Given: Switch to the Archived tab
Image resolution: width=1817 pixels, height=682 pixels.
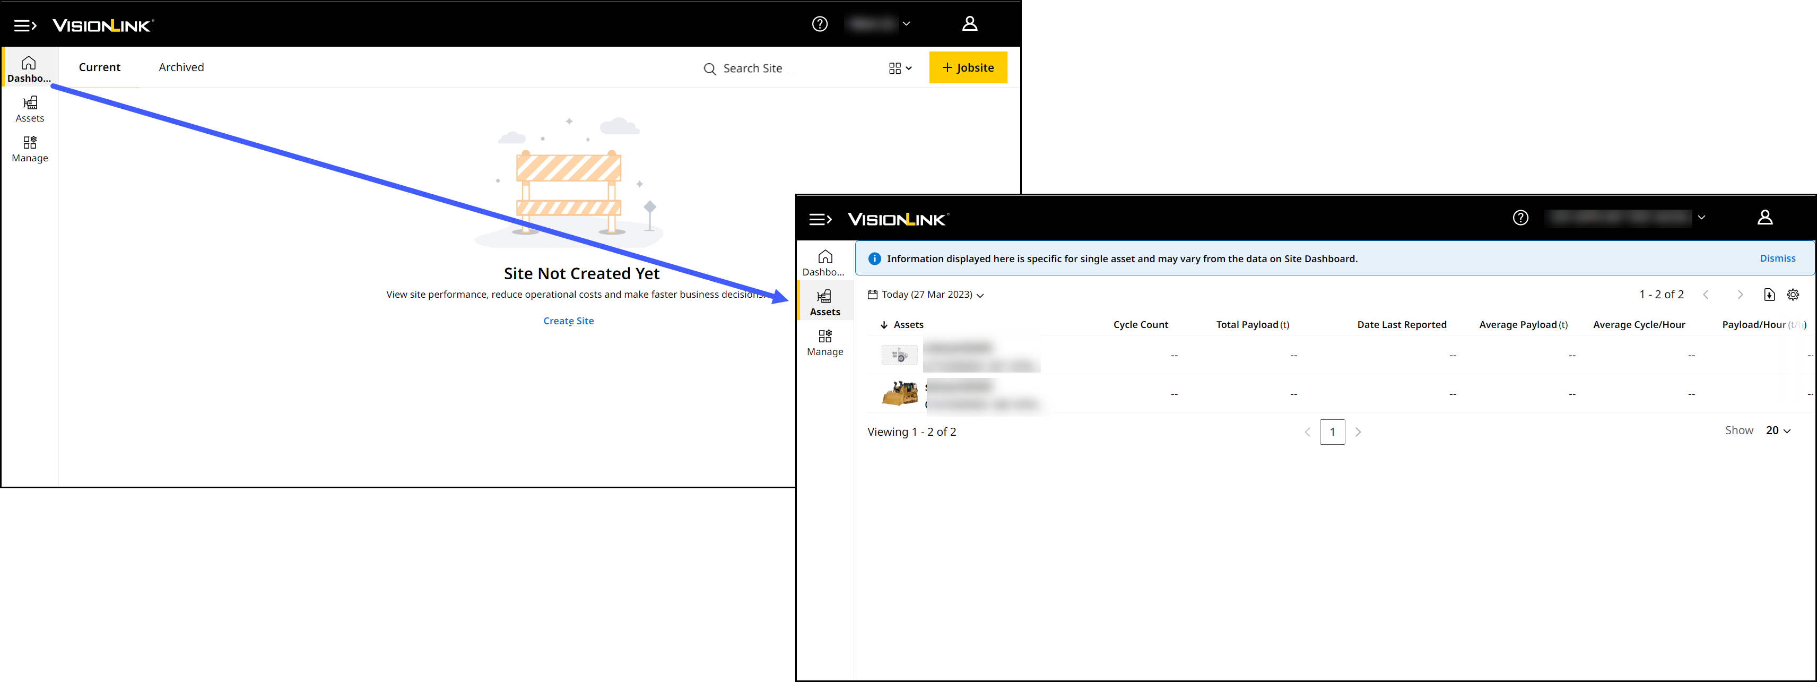Looking at the screenshot, I should pyautogui.click(x=181, y=67).
